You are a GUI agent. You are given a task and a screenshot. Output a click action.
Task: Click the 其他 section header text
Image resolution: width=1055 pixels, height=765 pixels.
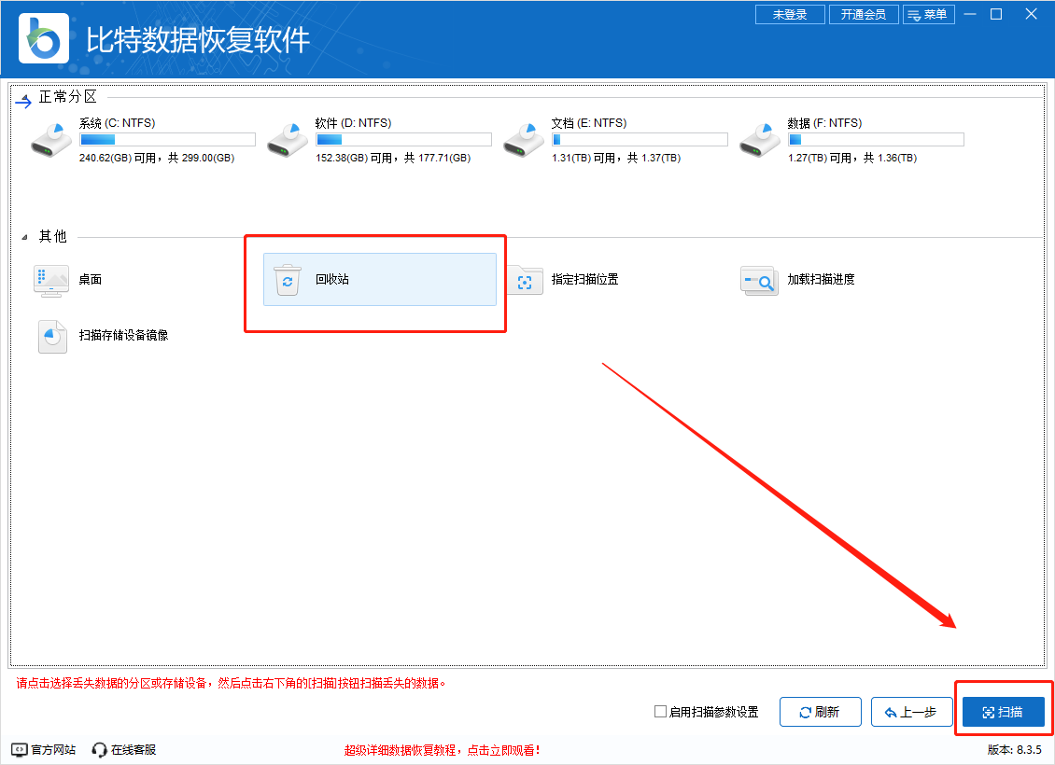(53, 236)
